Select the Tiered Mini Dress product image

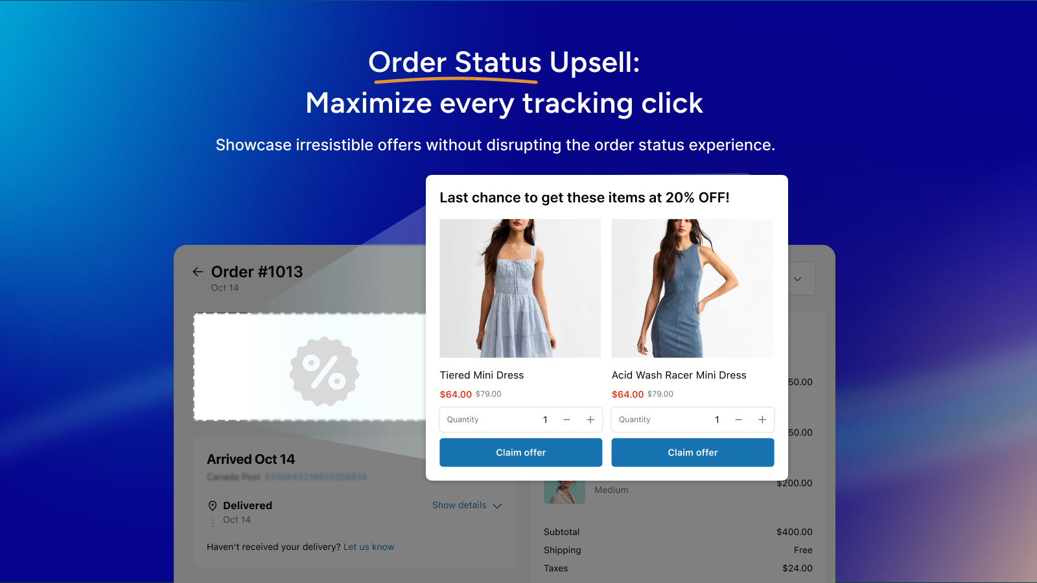[520, 288]
